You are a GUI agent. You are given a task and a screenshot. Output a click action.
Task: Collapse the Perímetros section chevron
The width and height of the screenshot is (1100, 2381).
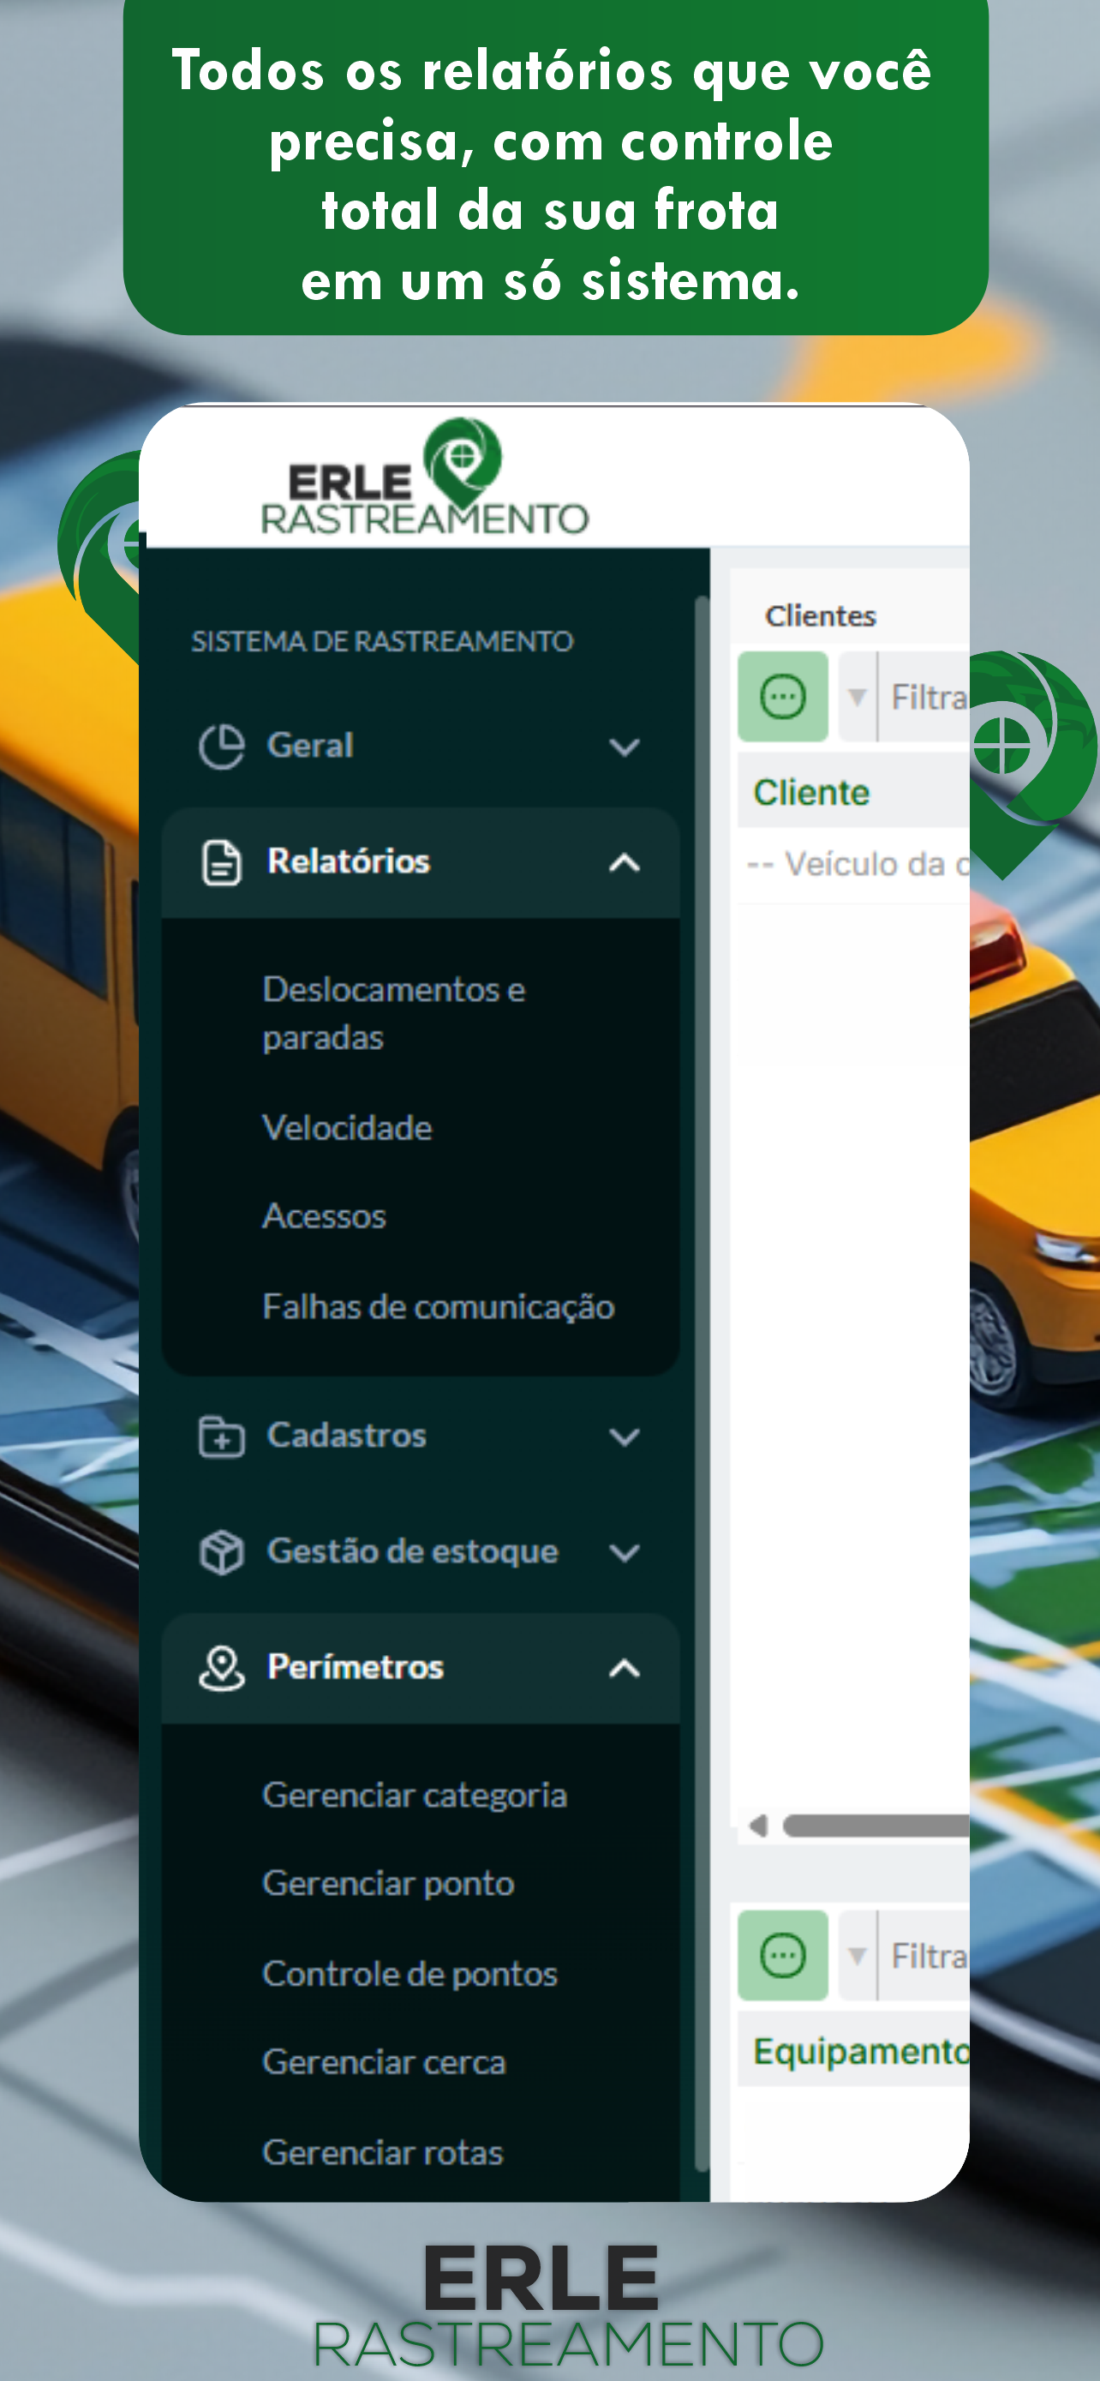pyautogui.click(x=625, y=1669)
